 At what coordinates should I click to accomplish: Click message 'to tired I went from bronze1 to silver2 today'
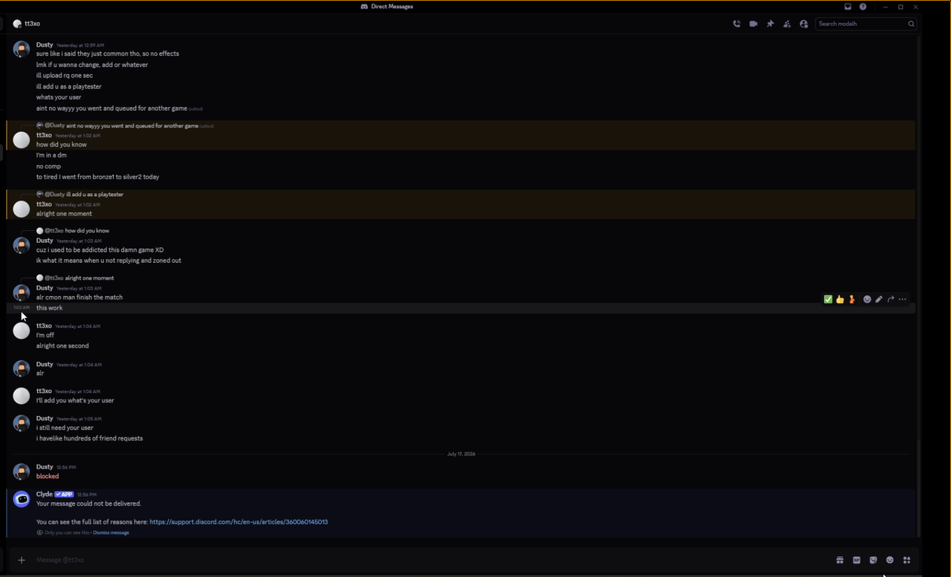pyautogui.click(x=97, y=177)
